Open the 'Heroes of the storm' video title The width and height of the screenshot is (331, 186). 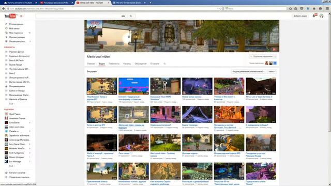pos(224,98)
